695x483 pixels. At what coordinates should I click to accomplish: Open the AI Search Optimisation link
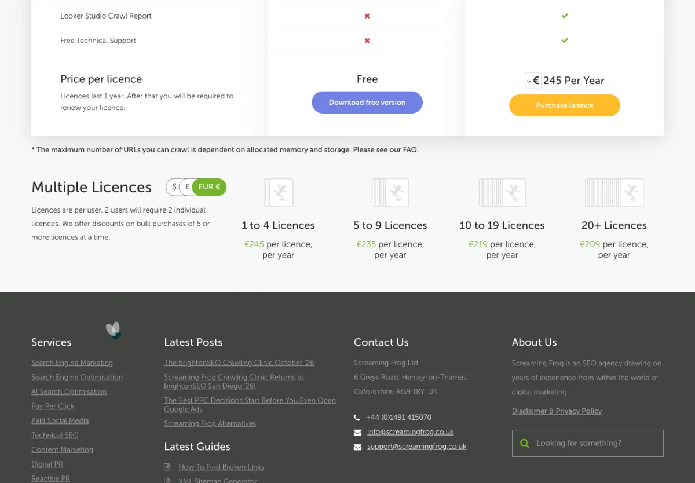click(x=69, y=391)
